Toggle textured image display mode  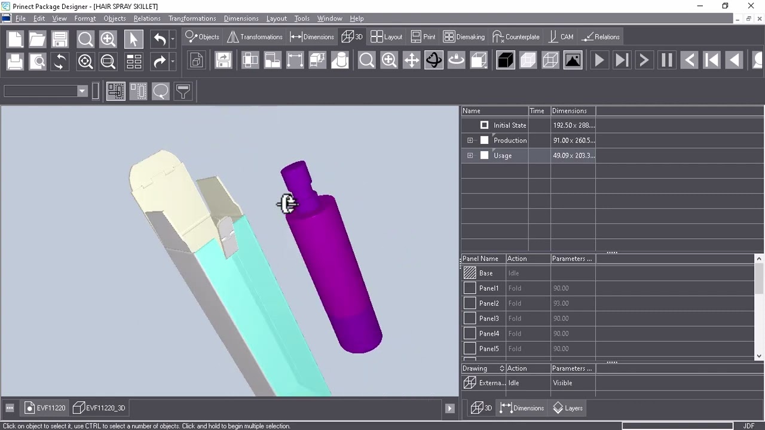573,60
